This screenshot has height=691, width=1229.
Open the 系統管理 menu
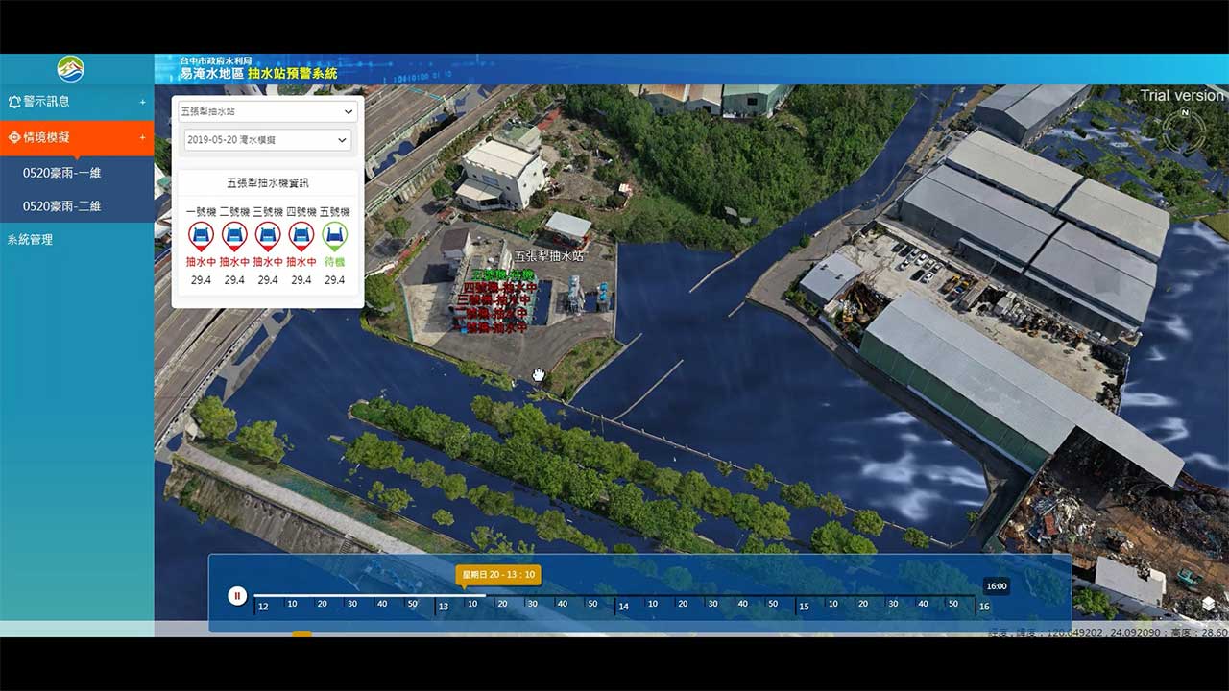(x=30, y=240)
